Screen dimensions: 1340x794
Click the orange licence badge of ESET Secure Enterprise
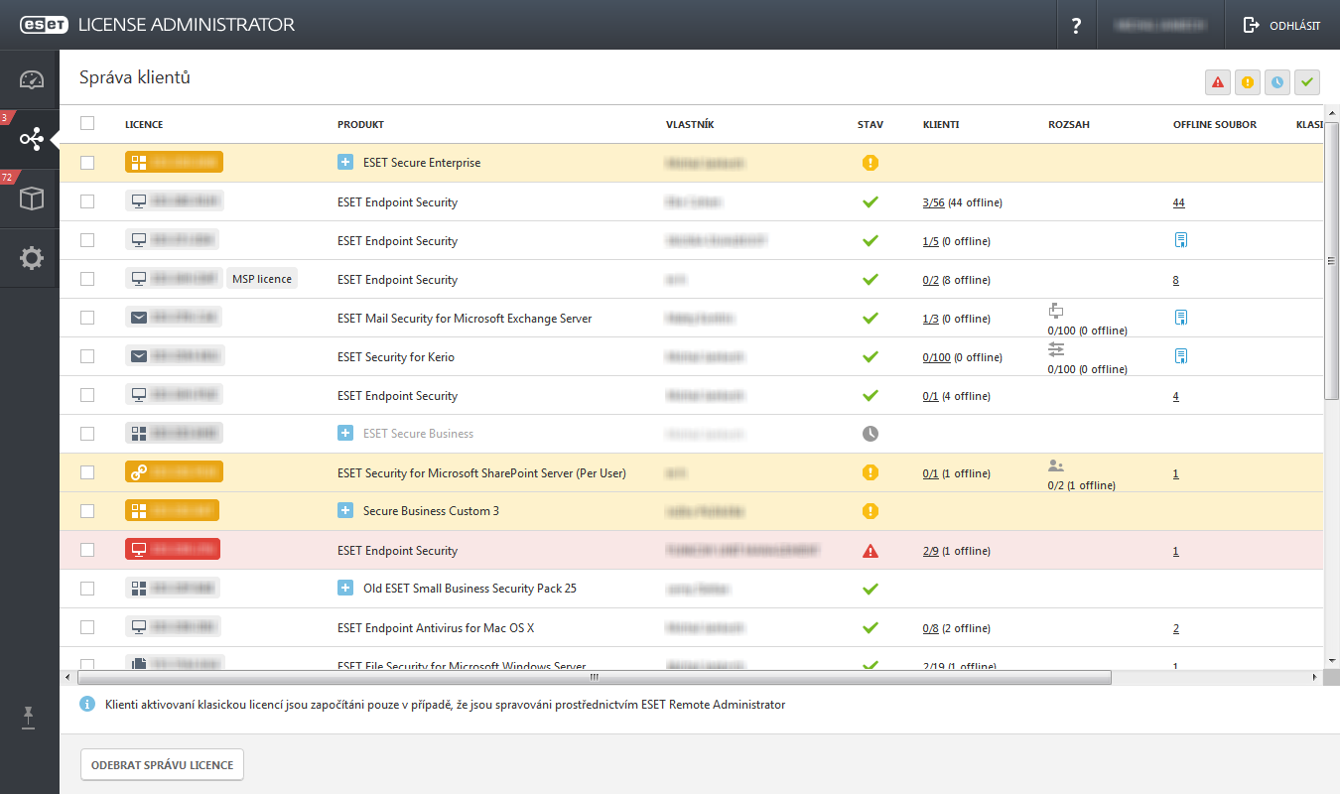174,162
